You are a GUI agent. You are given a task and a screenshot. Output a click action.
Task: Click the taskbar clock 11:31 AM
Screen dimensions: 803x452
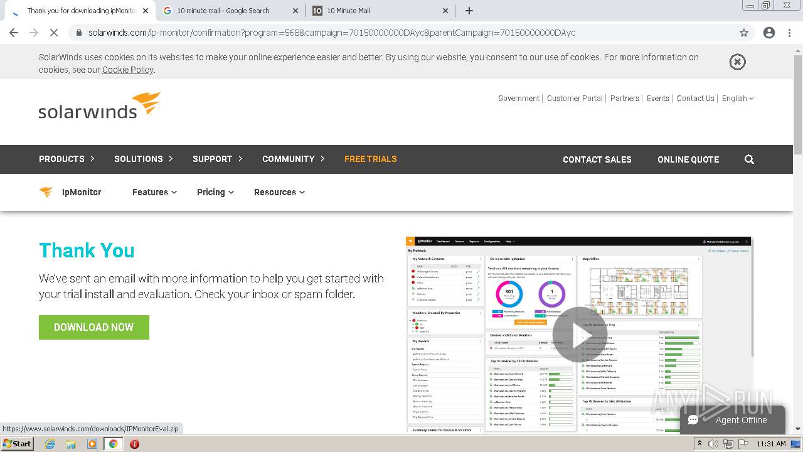[x=772, y=444]
